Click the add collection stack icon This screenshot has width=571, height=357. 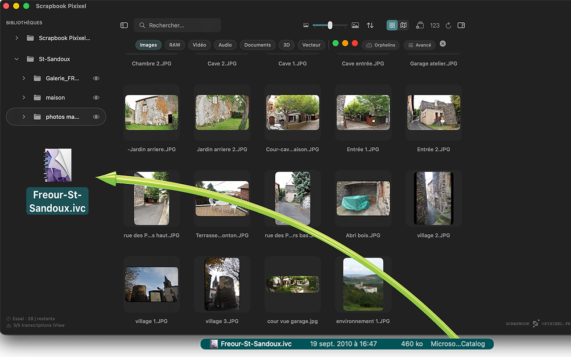coord(420,25)
